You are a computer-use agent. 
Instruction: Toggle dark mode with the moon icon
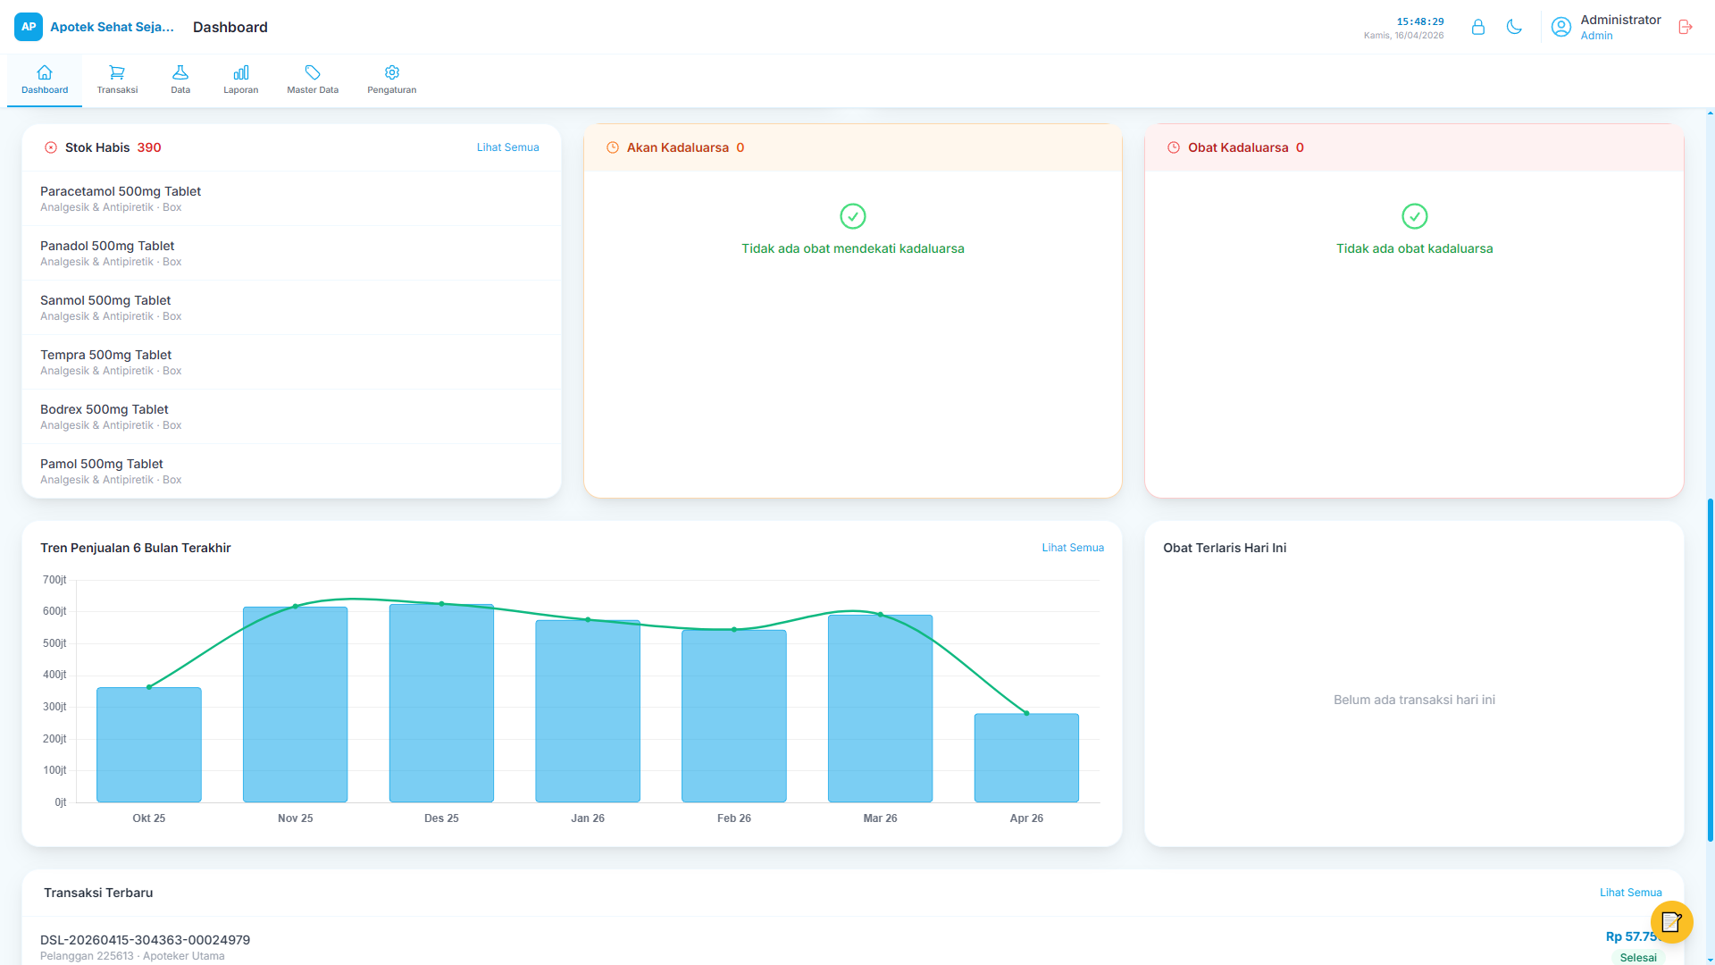(x=1514, y=27)
